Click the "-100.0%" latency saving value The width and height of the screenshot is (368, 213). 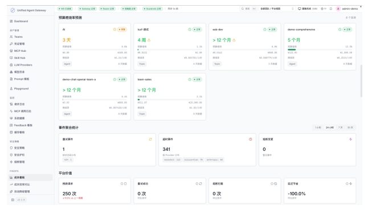click(x=297, y=194)
